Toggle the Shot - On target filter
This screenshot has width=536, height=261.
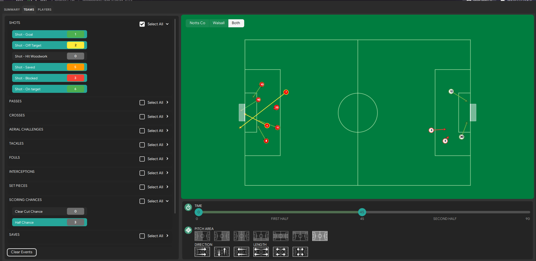(x=50, y=89)
